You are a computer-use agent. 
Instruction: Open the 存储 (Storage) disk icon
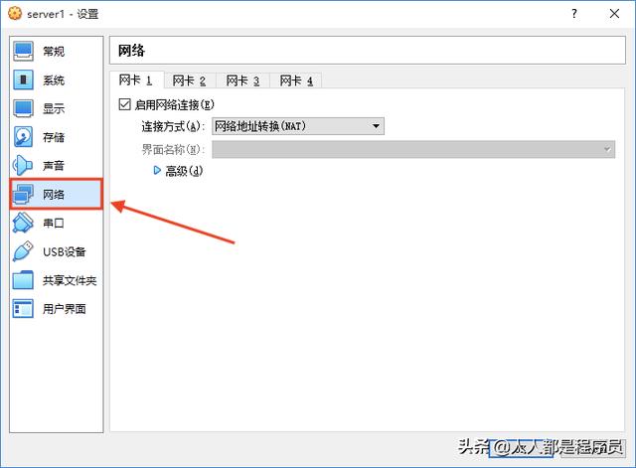coord(23,137)
